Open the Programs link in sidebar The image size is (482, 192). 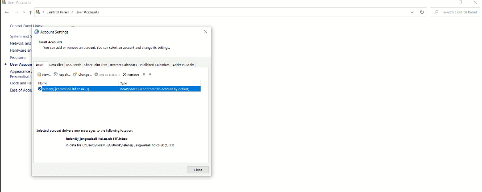click(18, 58)
